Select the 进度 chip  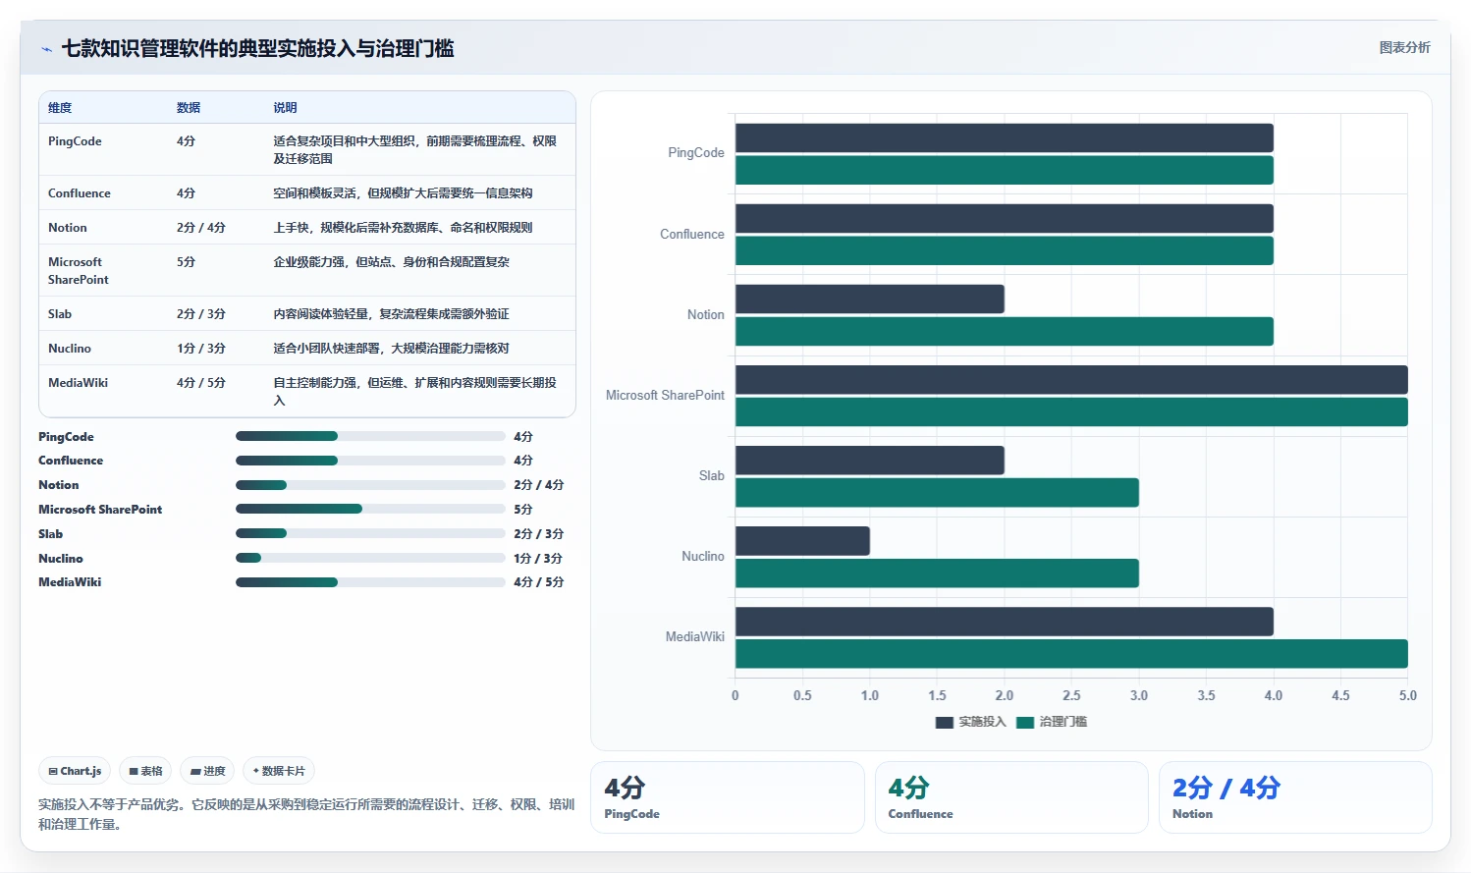[x=207, y=771]
